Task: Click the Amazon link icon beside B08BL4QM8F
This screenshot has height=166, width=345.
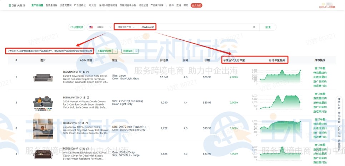Action: (84, 148)
